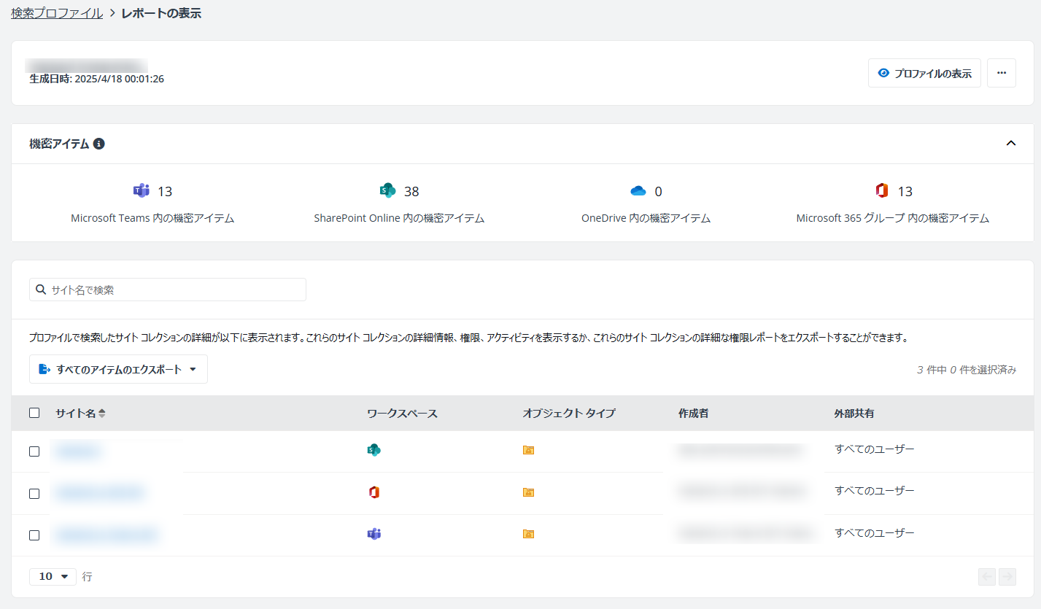Click the 作成者 column header
1041x609 pixels.
(x=693, y=414)
